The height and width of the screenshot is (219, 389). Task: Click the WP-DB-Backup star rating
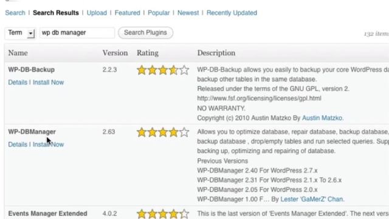[x=163, y=70]
